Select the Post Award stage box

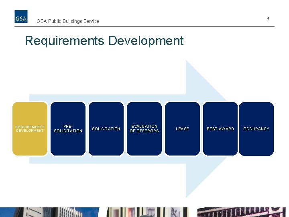click(x=220, y=129)
